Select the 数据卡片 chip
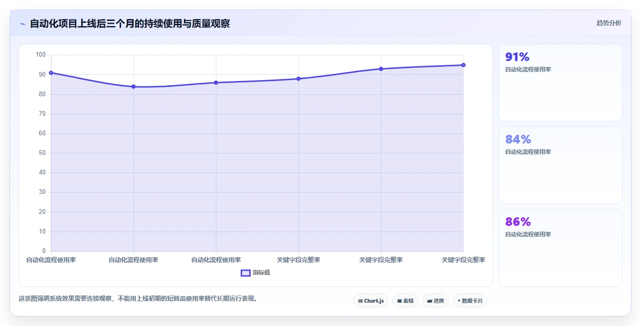The height and width of the screenshot is (326, 641). click(x=470, y=301)
